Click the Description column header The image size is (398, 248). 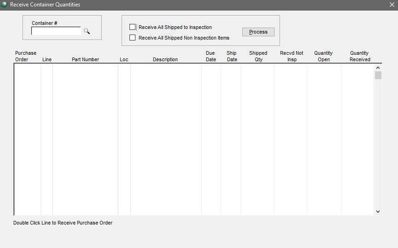(165, 60)
